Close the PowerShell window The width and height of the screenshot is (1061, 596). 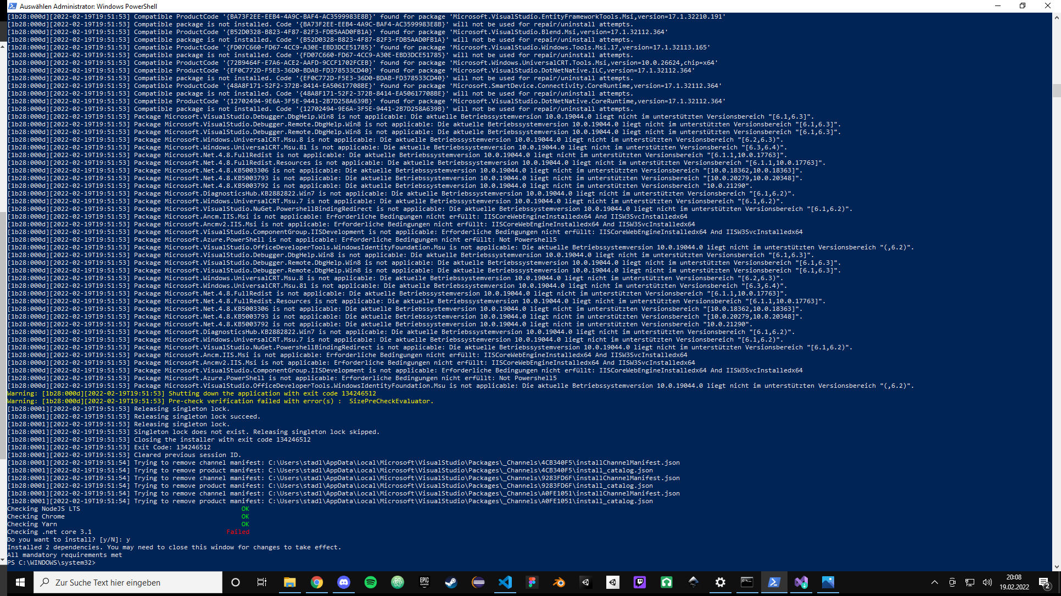click(x=1048, y=6)
